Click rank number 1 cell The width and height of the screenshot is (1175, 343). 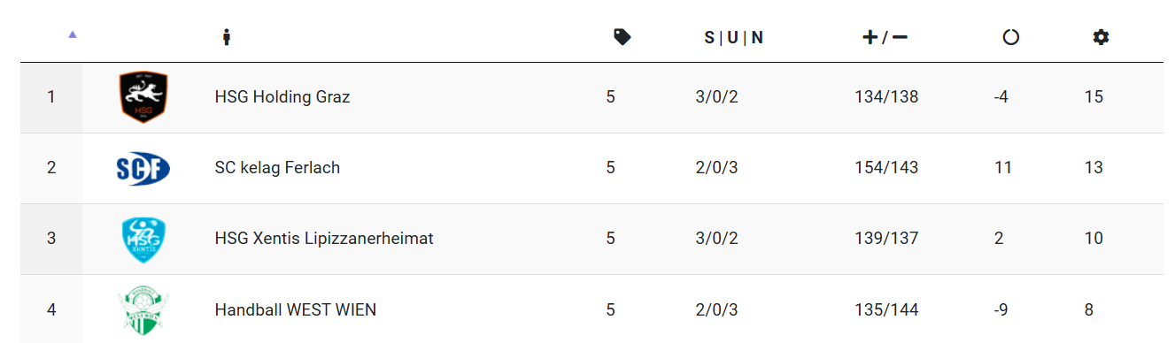click(x=51, y=97)
